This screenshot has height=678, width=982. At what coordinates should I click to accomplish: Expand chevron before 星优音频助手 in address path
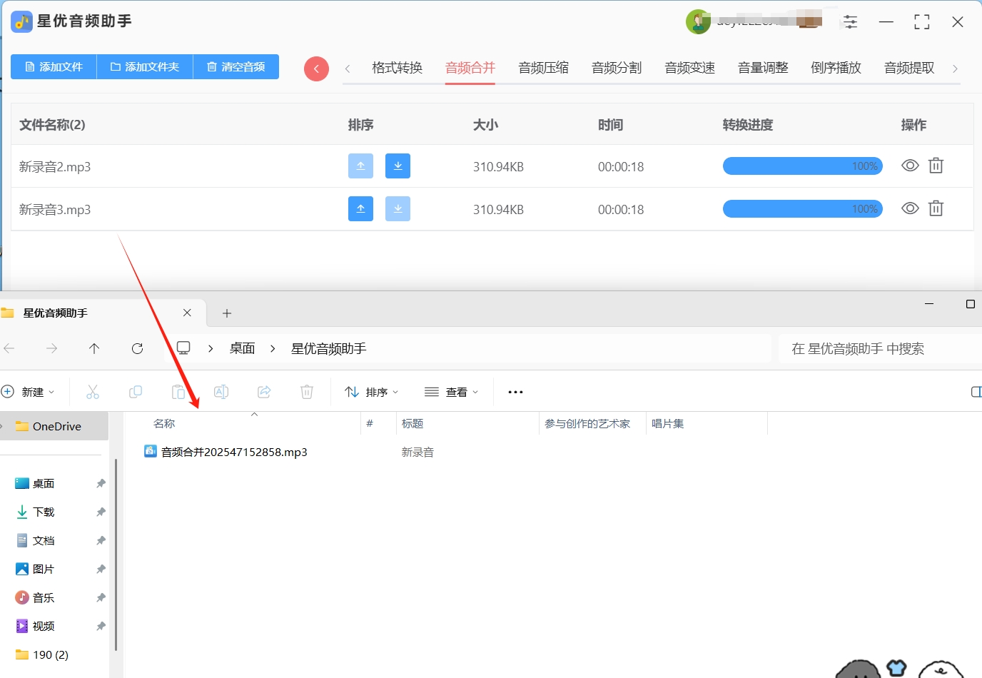tap(273, 348)
